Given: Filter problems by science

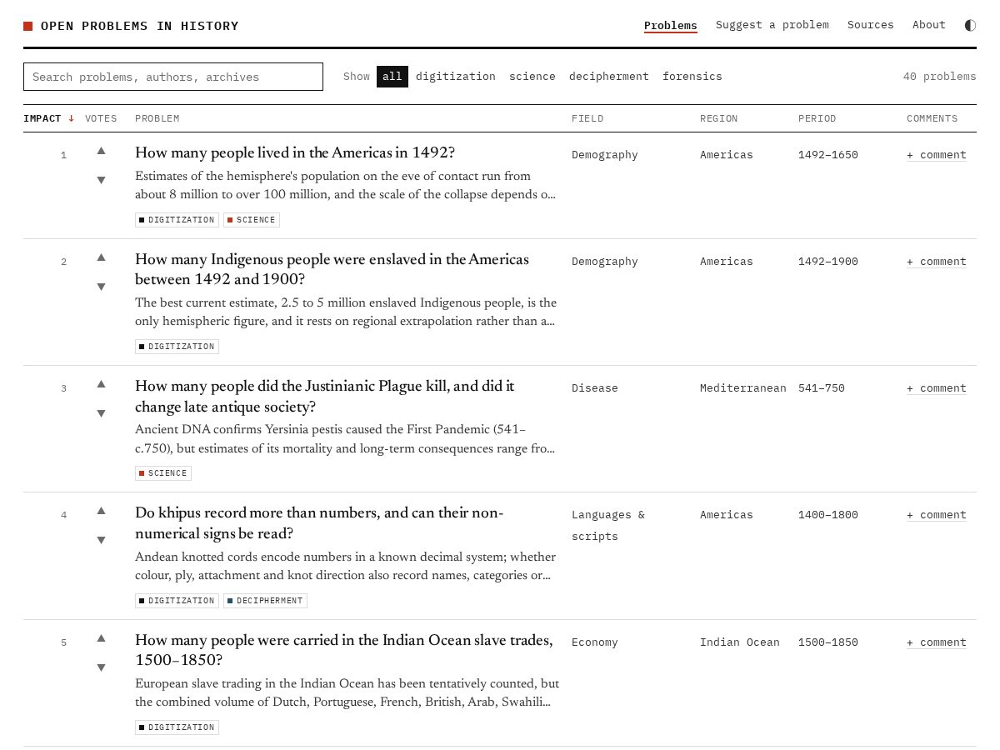Looking at the screenshot, I should 532,77.
